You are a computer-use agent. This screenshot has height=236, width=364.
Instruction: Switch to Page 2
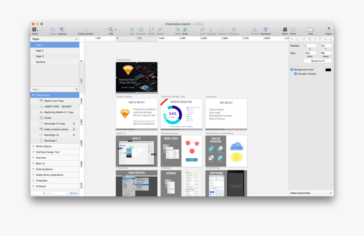click(55, 51)
